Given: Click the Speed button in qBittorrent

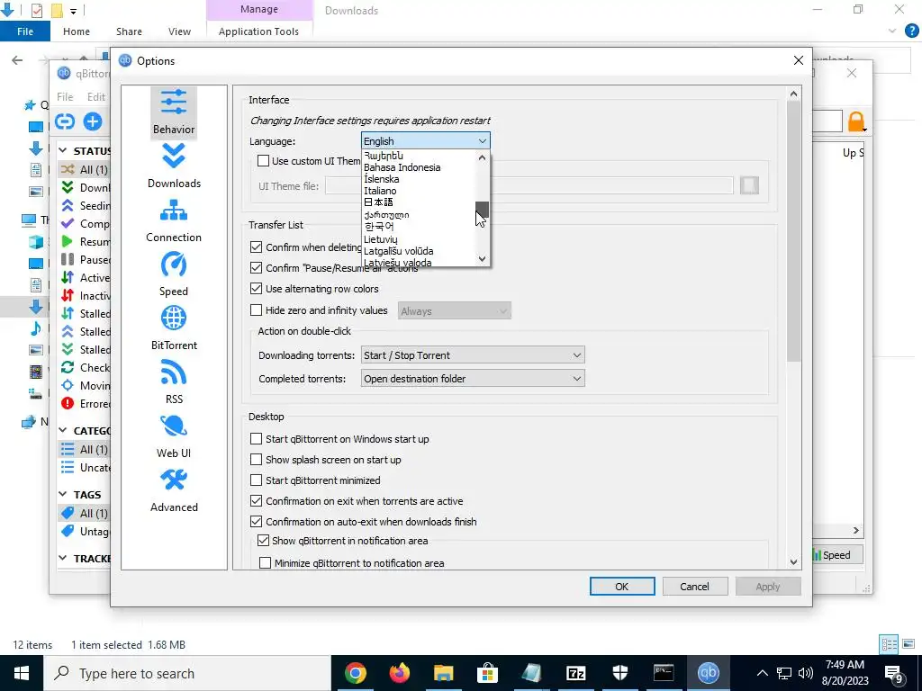Looking at the screenshot, I should point(836,554).
